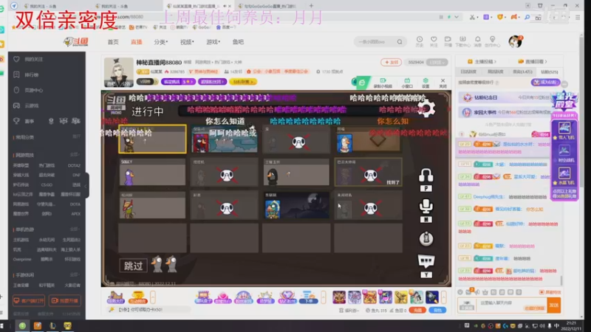591x332 pixels.
Task: Open a new browser tab plus button
Action: click(311, 6)
